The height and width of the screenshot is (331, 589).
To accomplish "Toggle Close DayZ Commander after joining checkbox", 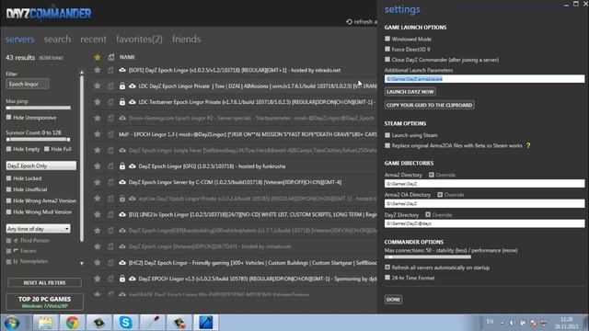I will pyautogui.click(x=387, y=59).
